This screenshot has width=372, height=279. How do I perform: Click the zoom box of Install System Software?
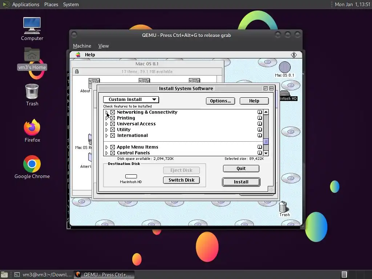(x=266, y=89)
